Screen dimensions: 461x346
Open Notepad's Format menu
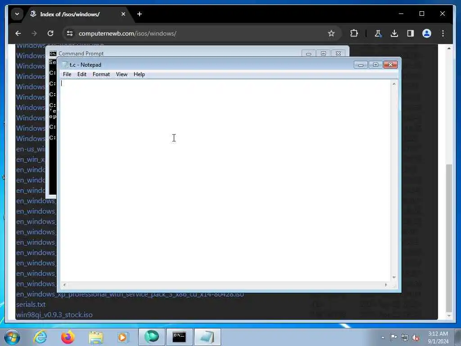click(x=101, y=74)
